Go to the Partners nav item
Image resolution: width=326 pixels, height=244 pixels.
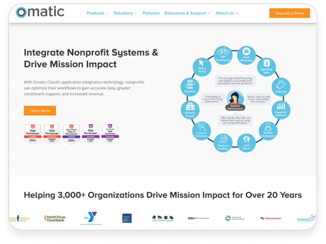coord(151,13)
